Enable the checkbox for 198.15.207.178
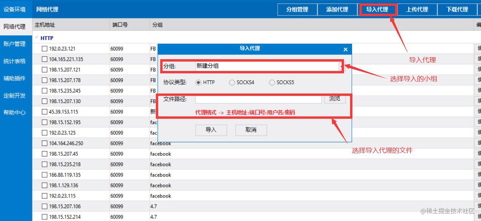This screenshot has height=221, width=481. [x=44, y=80]
